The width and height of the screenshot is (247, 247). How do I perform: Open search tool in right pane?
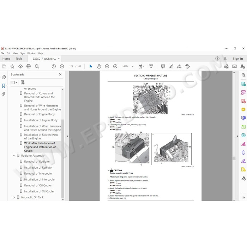point(243,75)
